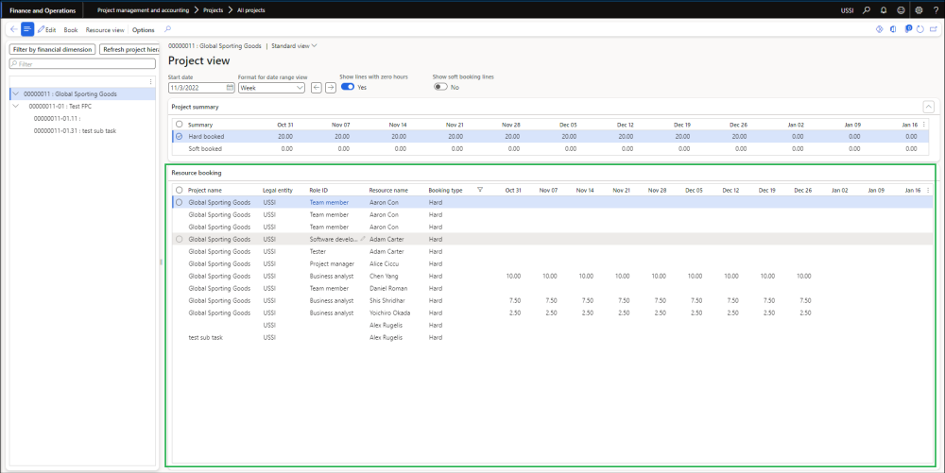The width and height of the screenshot is (945, 473).
Task: Click the Booking type column filter icon
Action: tap(480, 190)
